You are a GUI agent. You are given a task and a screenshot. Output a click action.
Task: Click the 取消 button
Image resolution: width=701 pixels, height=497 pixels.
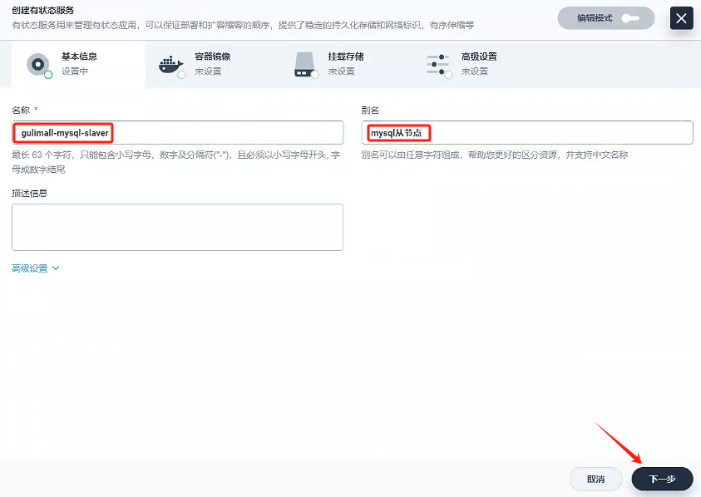[x=596, y=479]
